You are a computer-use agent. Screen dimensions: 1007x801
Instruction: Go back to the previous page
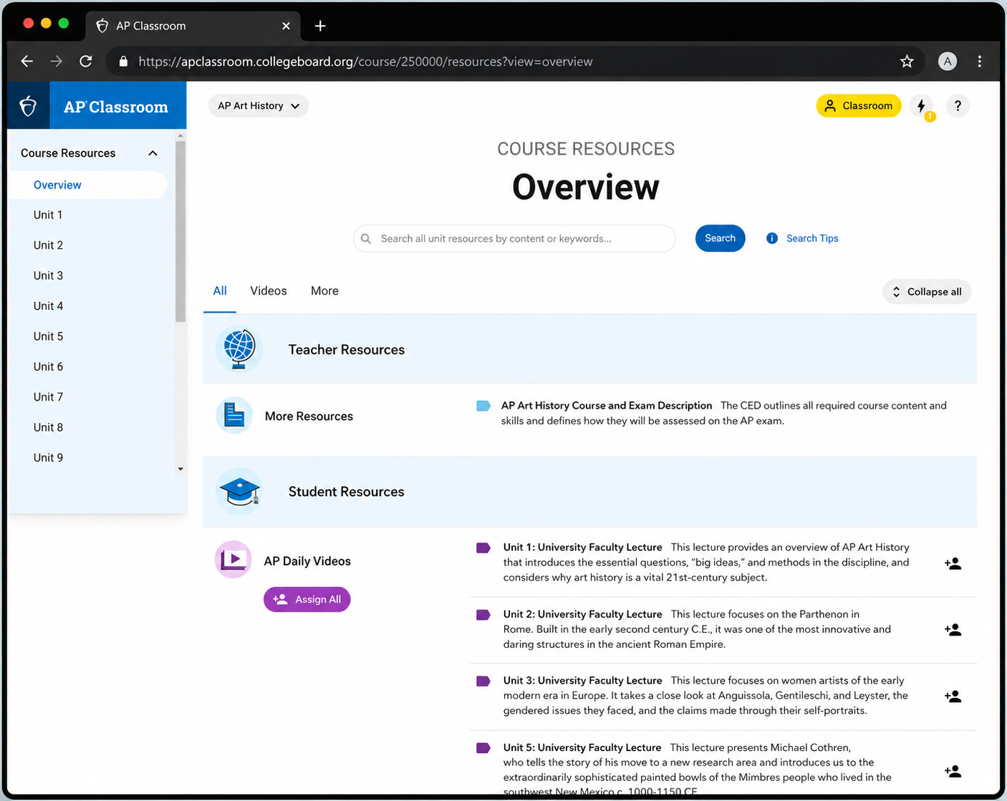pos(27,62)
